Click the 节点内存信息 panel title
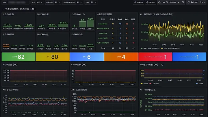Screen dimensions: 208x117 point(8,34)
